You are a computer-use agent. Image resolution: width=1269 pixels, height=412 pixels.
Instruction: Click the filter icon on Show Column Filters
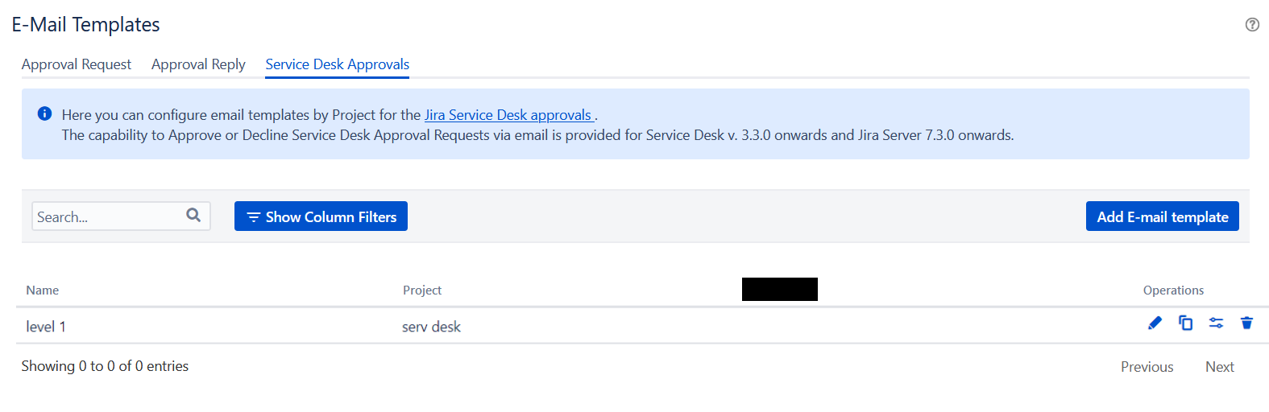tap(253, 217)
